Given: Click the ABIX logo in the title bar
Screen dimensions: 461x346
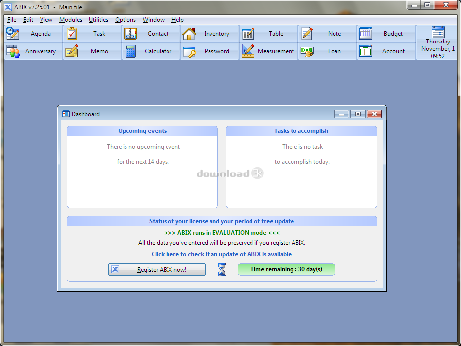Looking at the screenshot, I should click(8, 7).
